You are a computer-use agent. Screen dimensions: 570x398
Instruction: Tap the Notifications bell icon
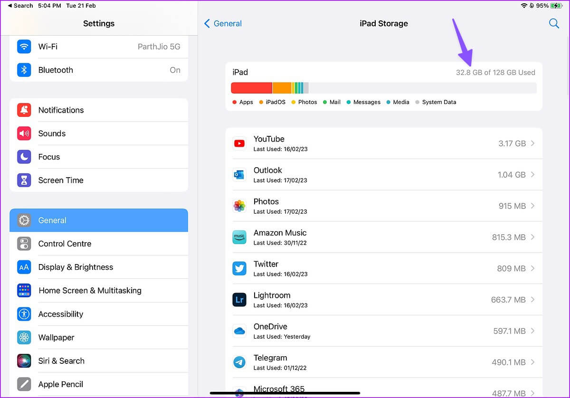coord(24,110)
